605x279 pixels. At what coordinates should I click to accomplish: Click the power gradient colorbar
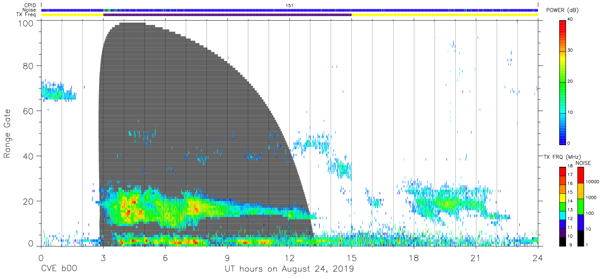click(x=562, y=82)
